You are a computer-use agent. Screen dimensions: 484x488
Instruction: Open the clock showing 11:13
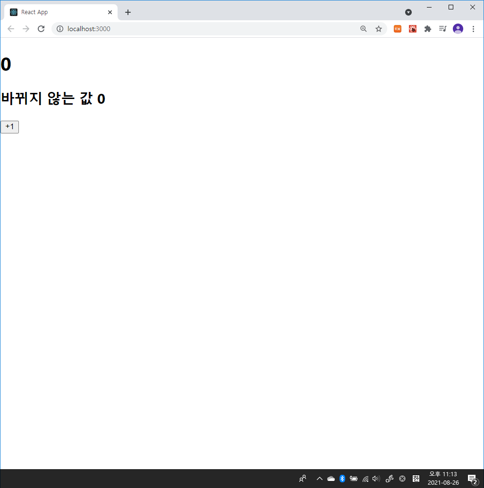(x=443, y=479)
